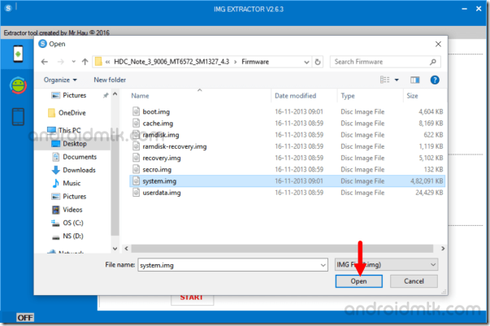Screen dimensions: 490x326
Task: Click the horizontal scrollbar track in file list
Action: point(282,249)
